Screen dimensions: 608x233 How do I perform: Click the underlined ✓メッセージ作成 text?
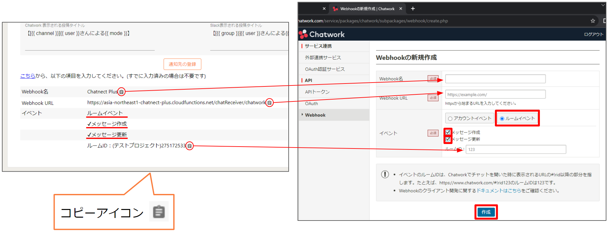click(x=107, y=124)
